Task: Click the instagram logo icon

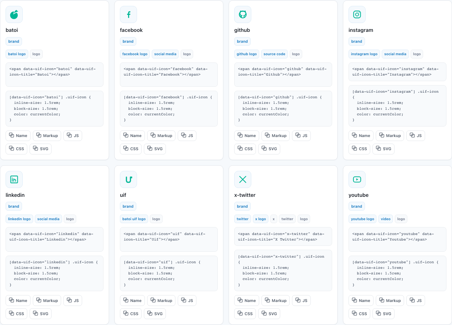Action: [x=357, y=14]
